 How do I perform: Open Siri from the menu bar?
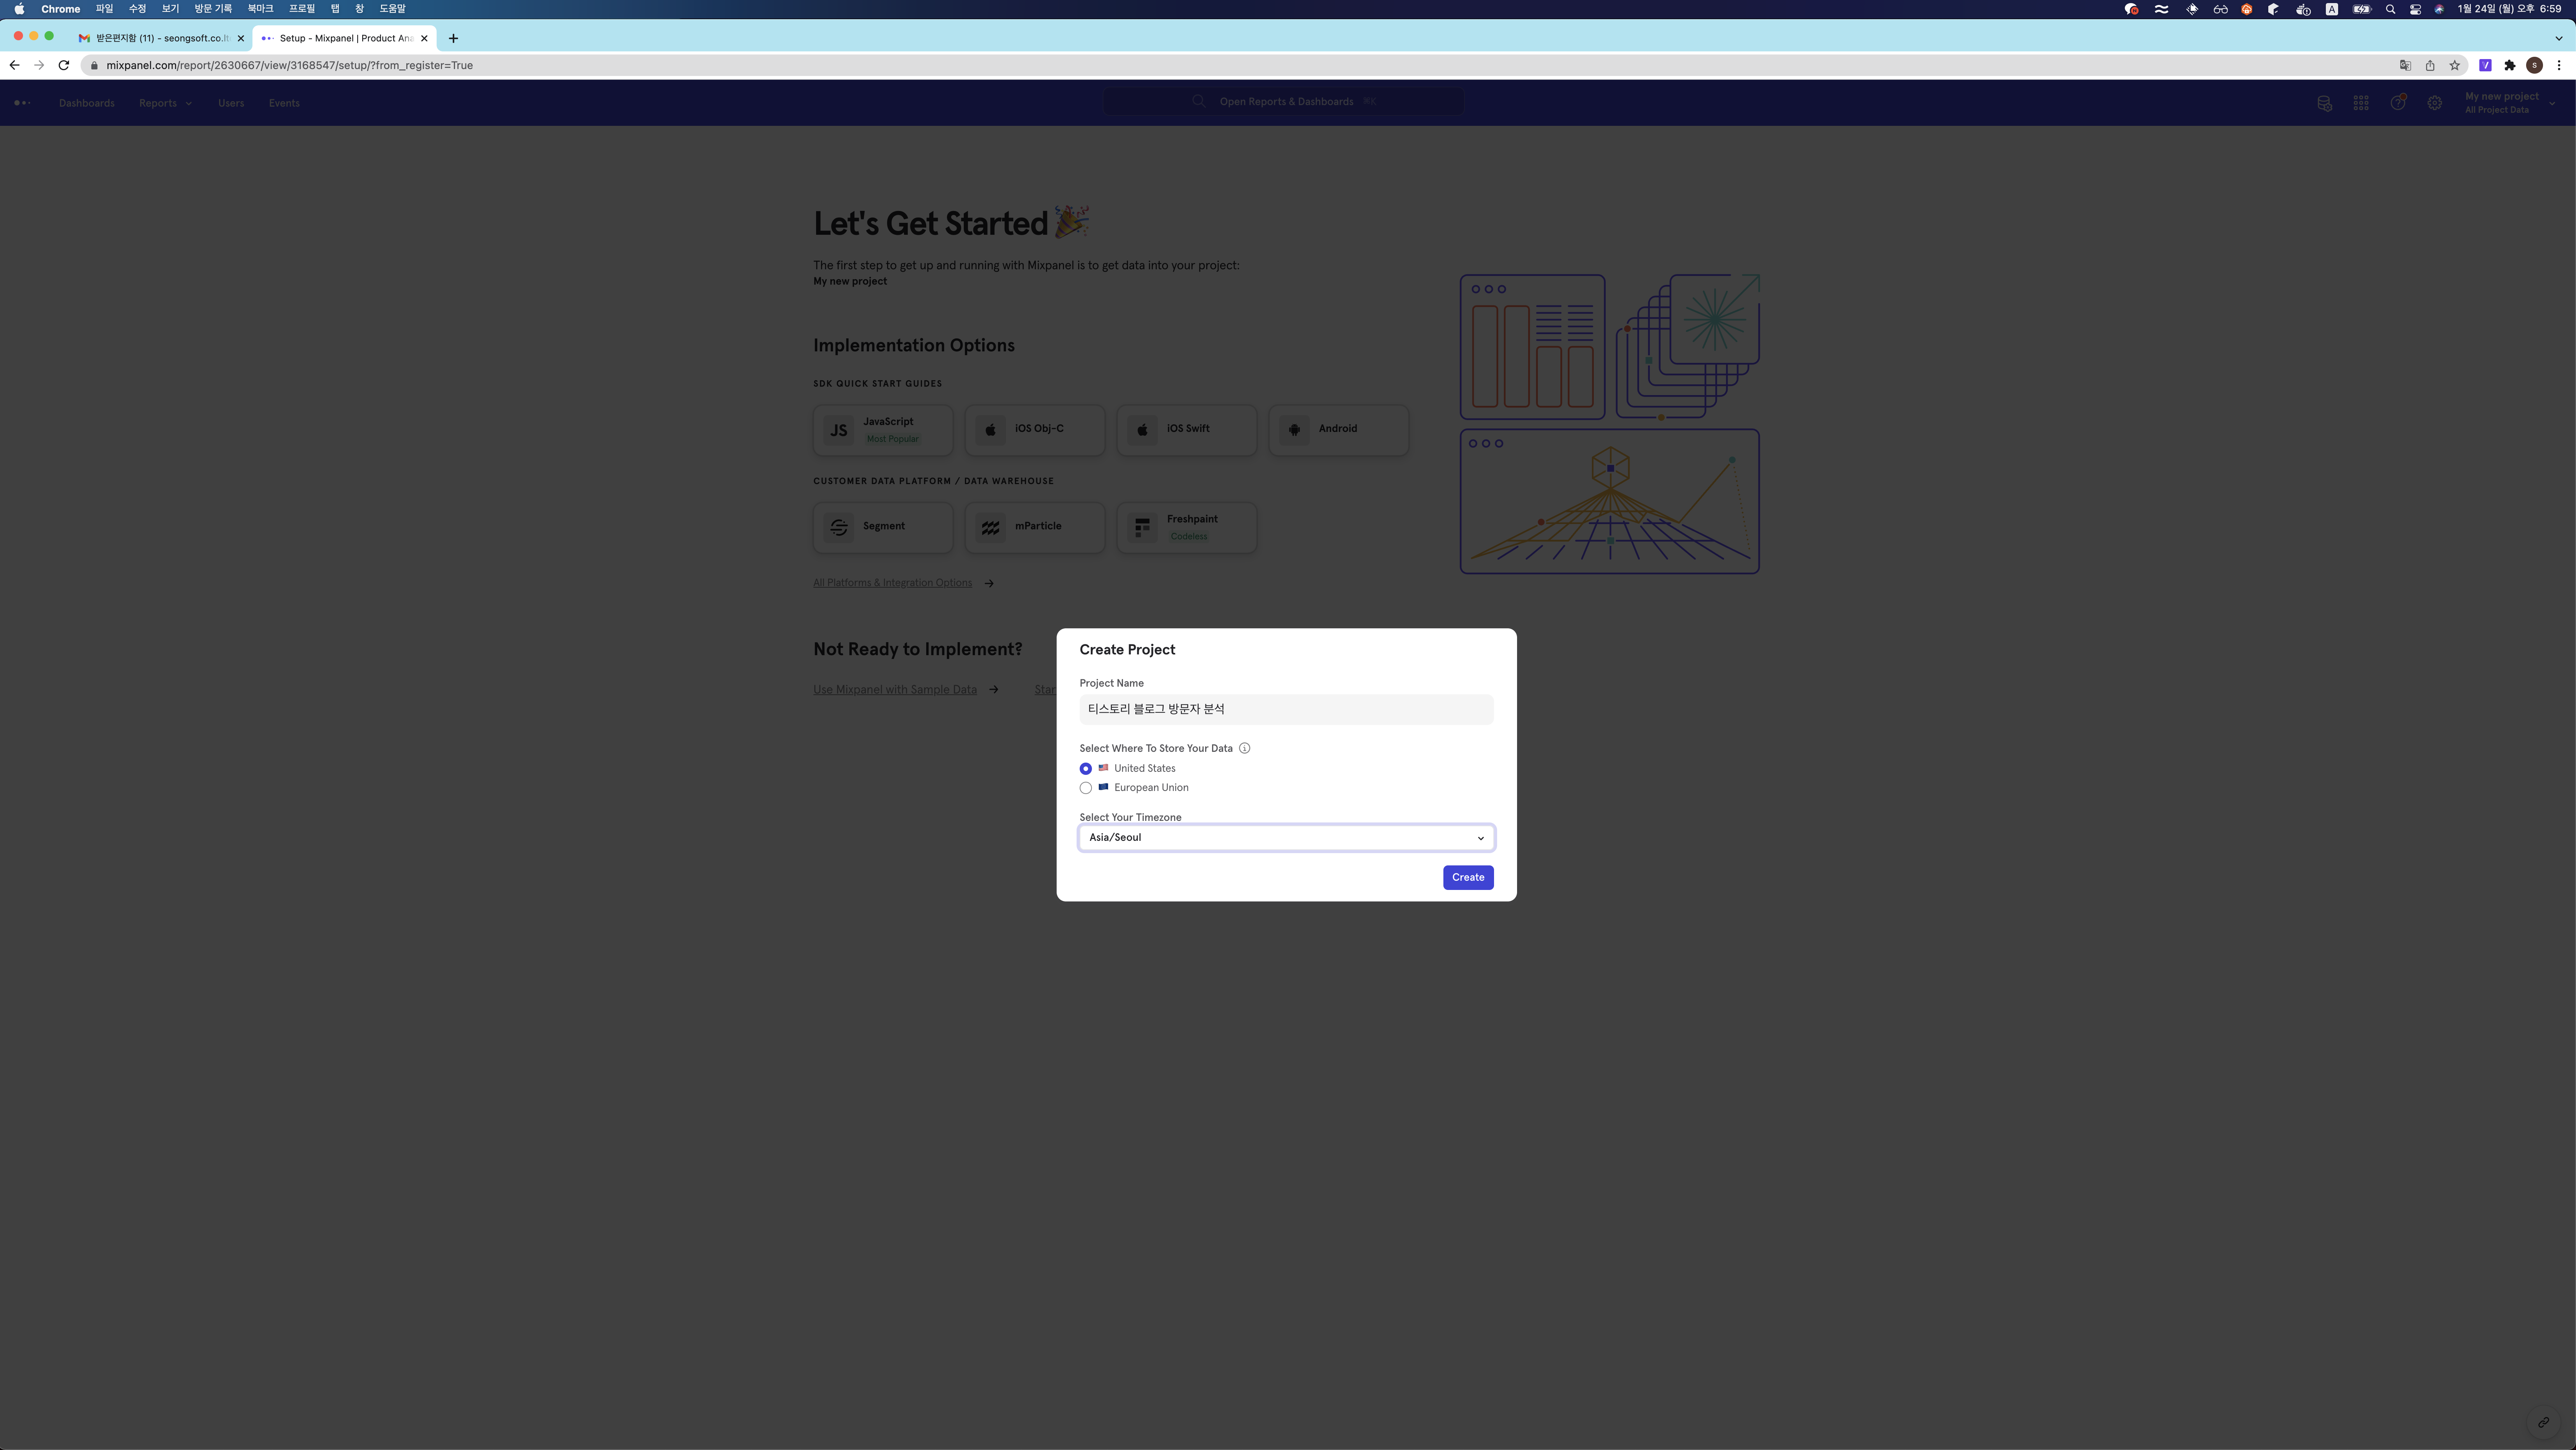2439,9
